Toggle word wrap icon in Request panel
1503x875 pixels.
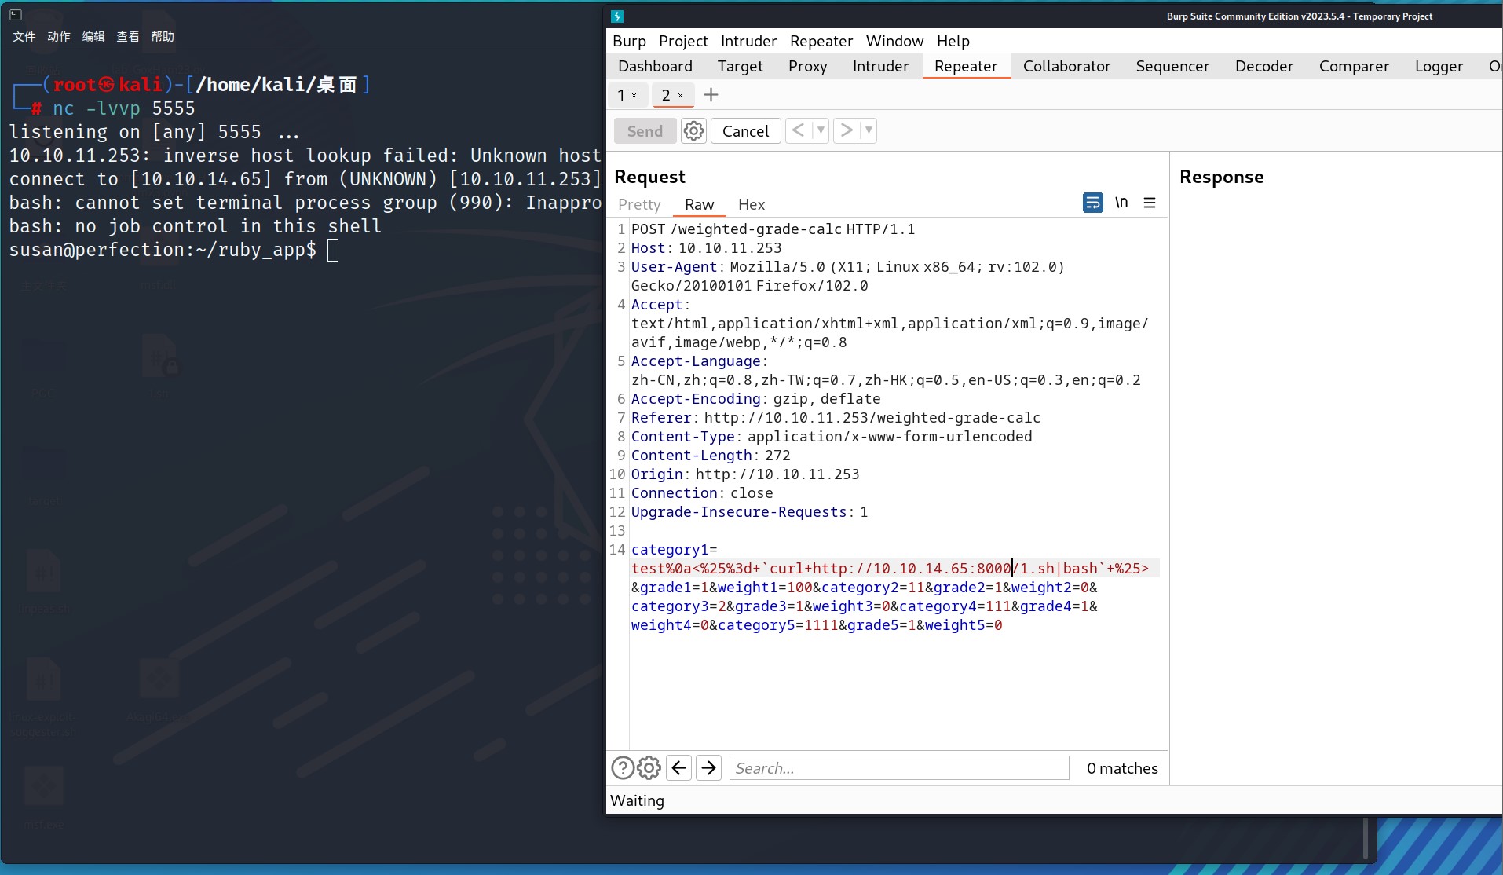(x=1092, y=203)
